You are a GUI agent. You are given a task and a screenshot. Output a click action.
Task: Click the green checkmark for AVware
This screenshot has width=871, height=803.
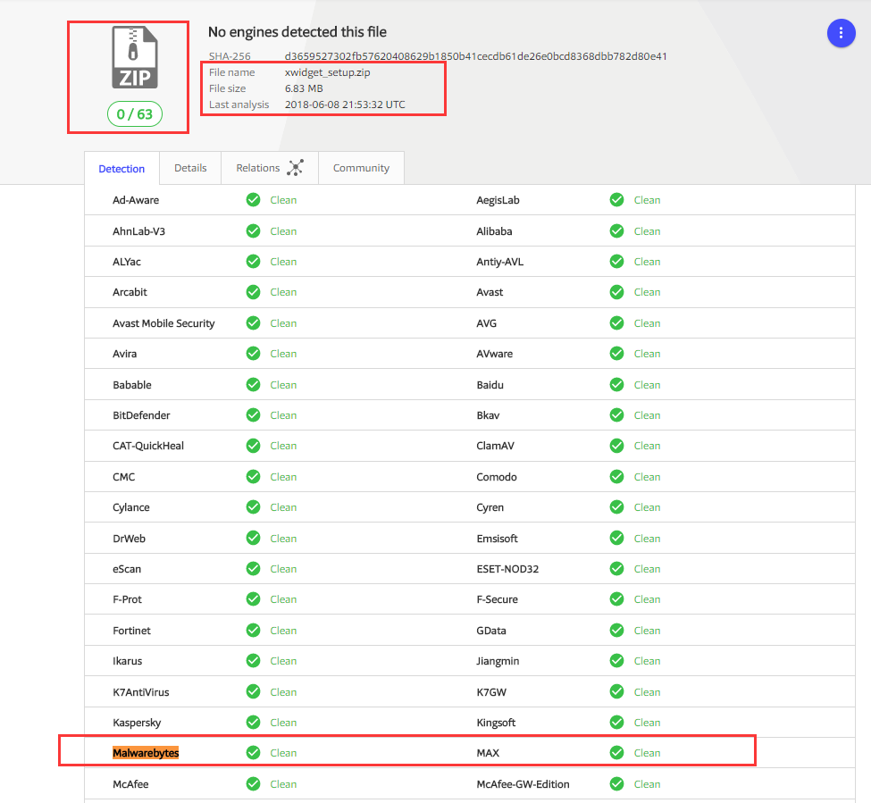[616, 354]
